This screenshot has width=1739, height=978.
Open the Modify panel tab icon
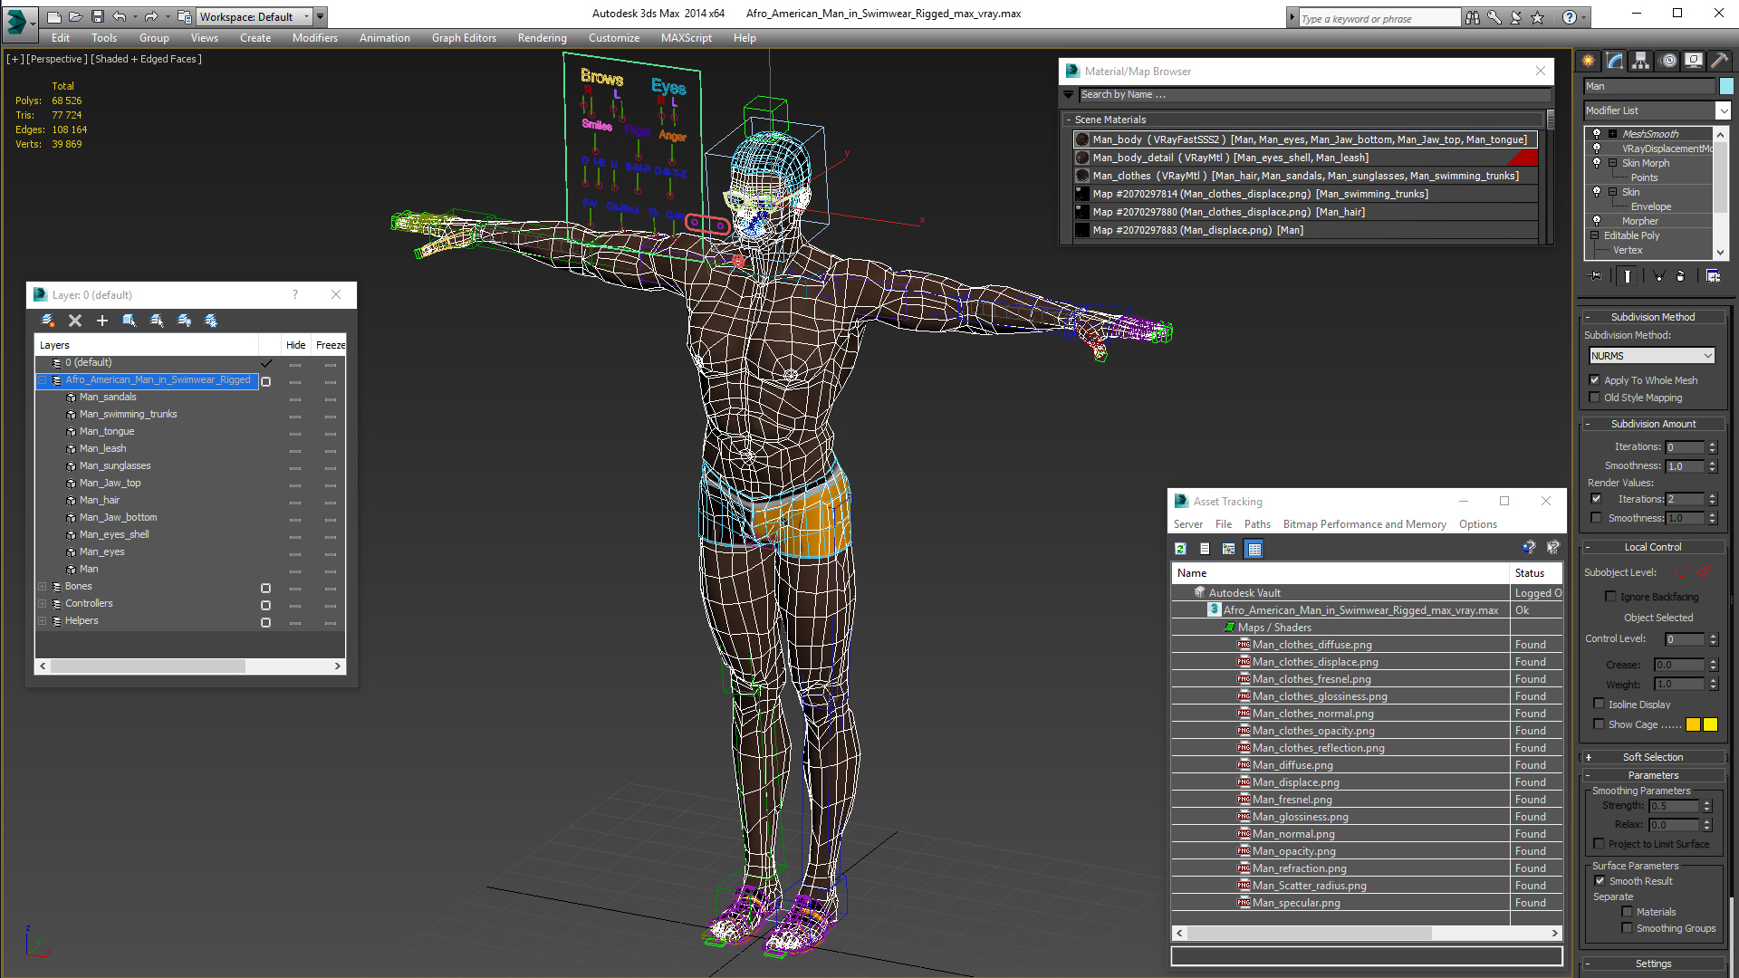pos(1615,61)
